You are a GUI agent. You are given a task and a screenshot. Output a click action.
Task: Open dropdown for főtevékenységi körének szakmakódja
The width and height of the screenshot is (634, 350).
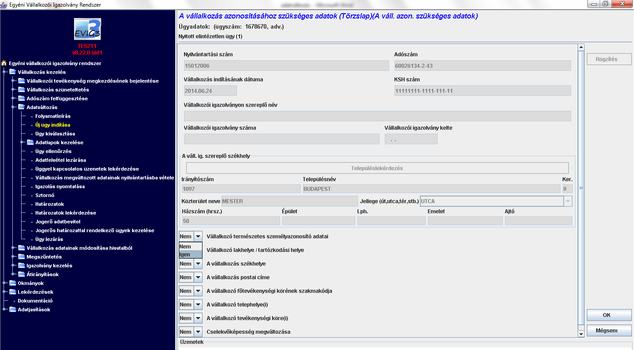coord(198,291)
